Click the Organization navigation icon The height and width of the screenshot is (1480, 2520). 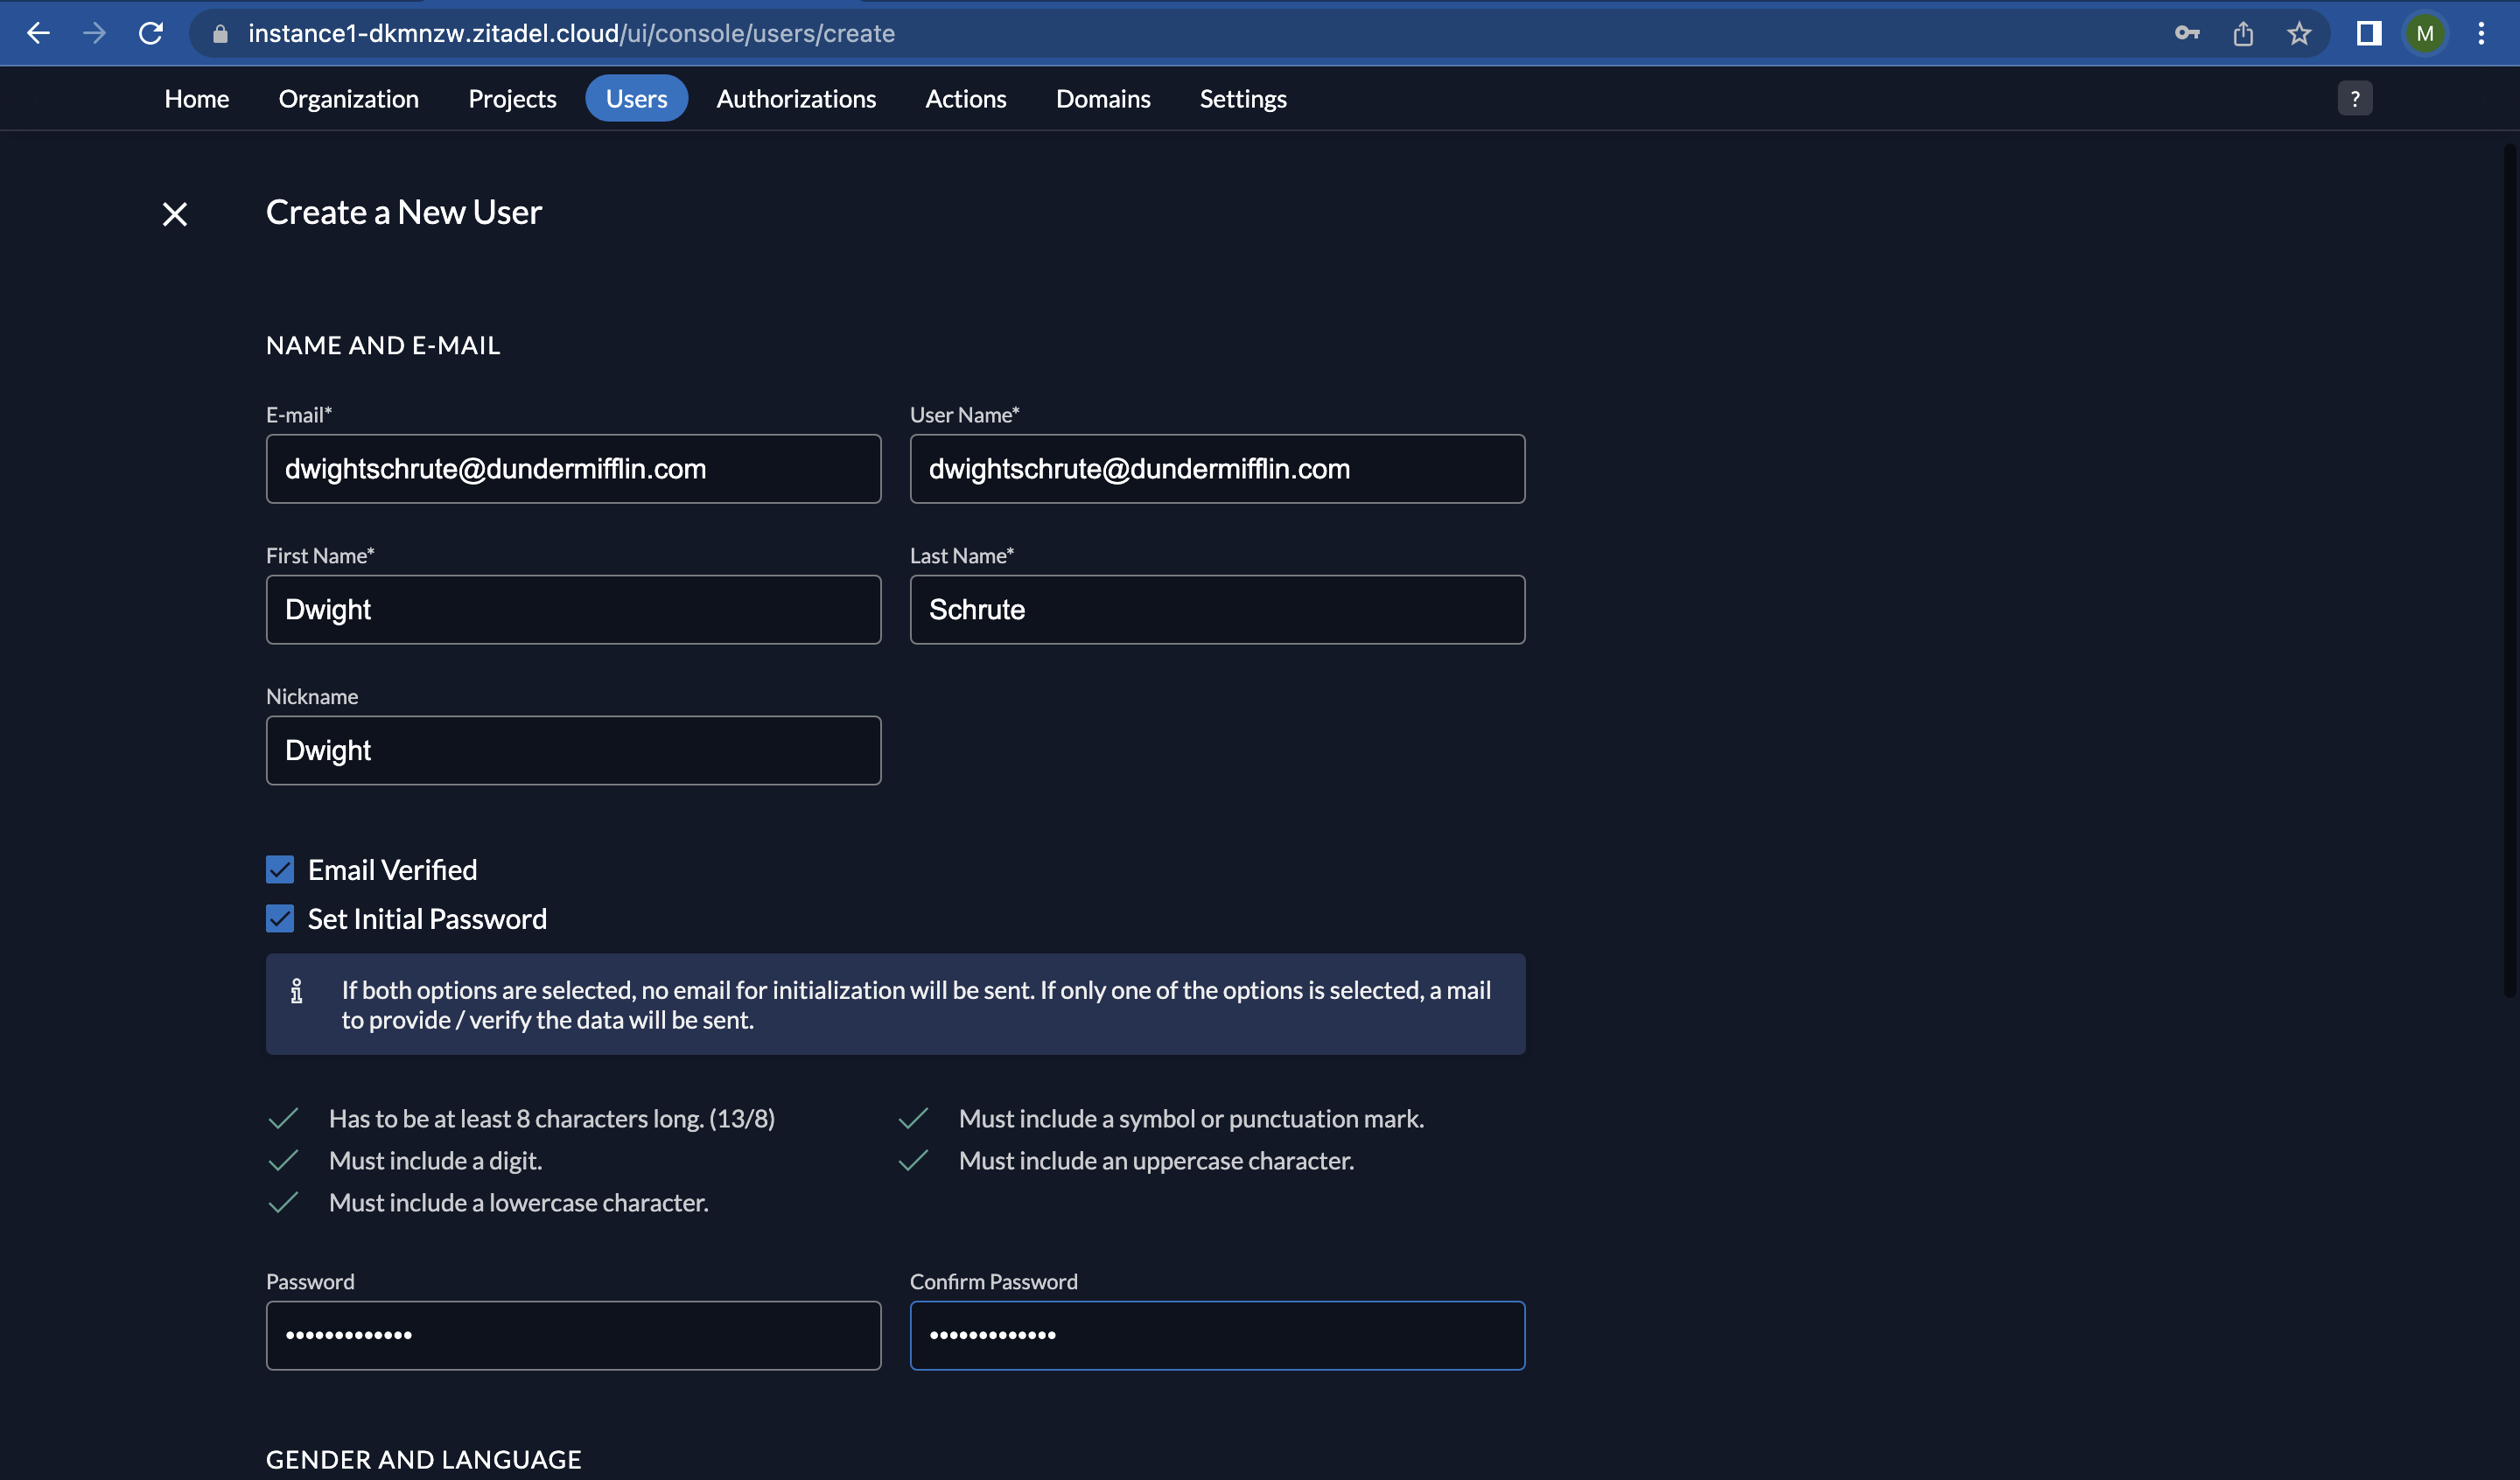click(x=347, y=97)
